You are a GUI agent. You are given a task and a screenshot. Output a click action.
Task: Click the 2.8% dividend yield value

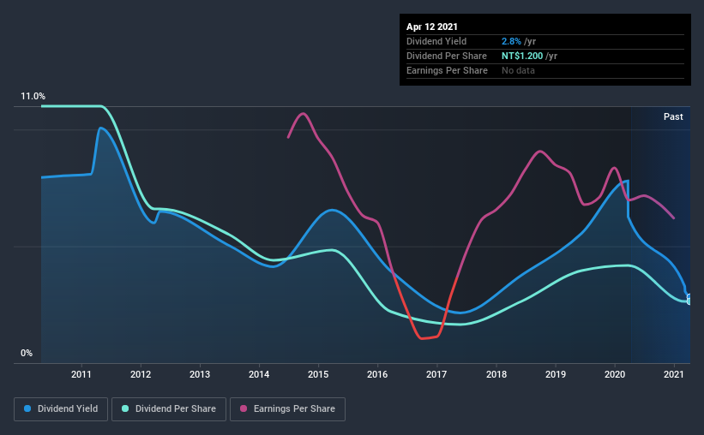(511, 41)
